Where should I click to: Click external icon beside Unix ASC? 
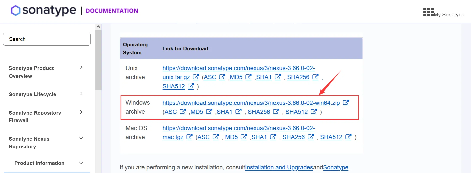tap(222, 77)
